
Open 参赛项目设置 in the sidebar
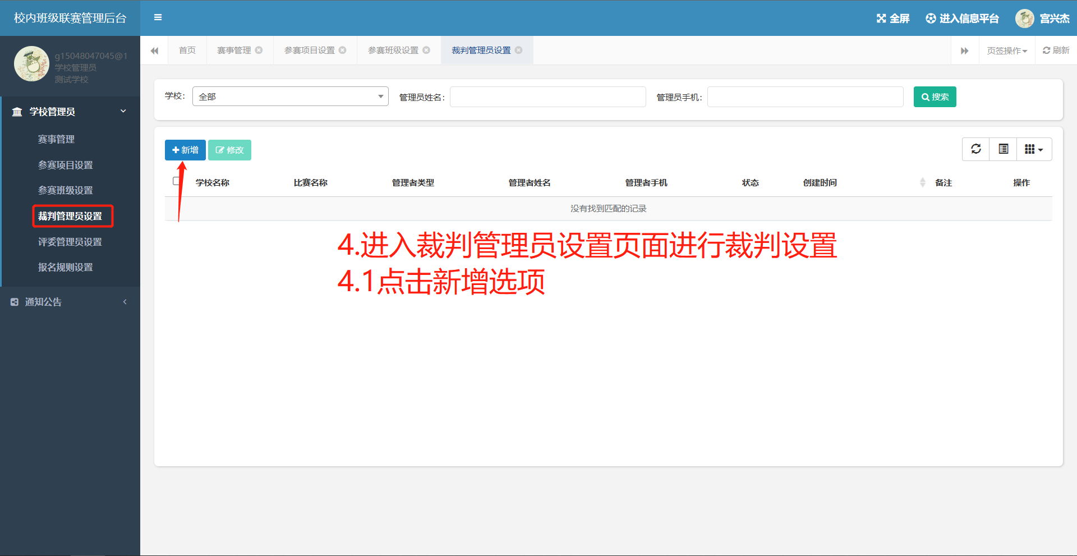pos(66,165)
